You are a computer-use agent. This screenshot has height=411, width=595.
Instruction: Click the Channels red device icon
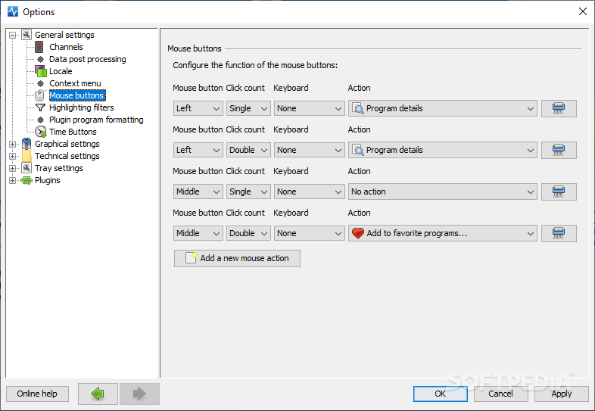pos(39,47)
